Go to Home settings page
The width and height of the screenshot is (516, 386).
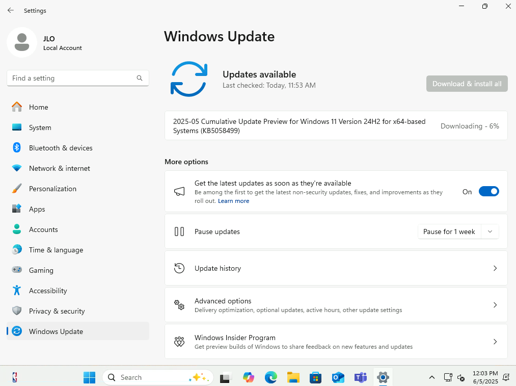(x=77, y=107)
